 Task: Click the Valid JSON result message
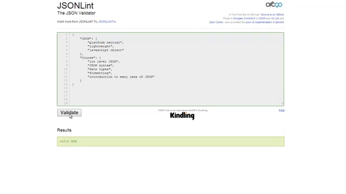(69, 141)
